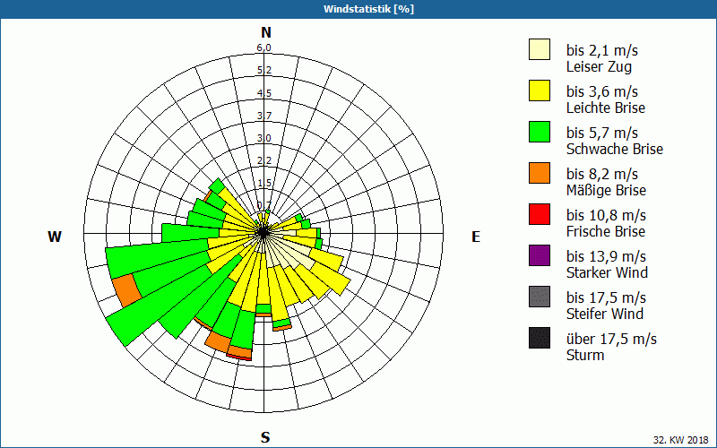The width and height of the screenshot is (717, 448).
Task: Click the S compass label
Action: tap(265, 437)
